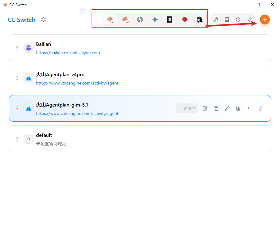Switch to the red creature app tab

pos(185,20)
